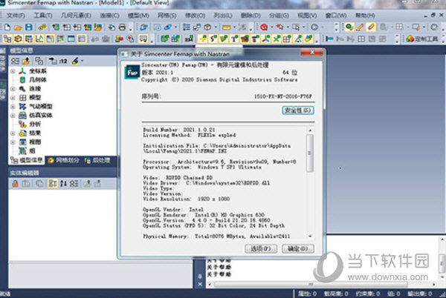Expand the 结果 tree node
This screenshot has height=298, width=446.
tap(13, 133)
